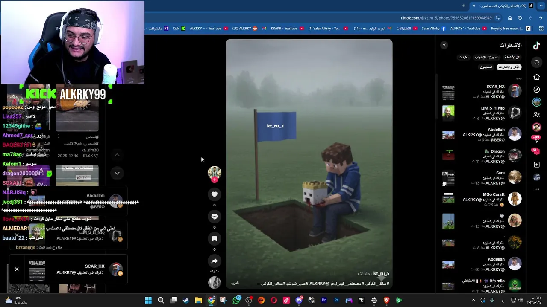547x307 pixels.
Task: Open video thumbnail beside Sara notification
Action: point(448,178)
